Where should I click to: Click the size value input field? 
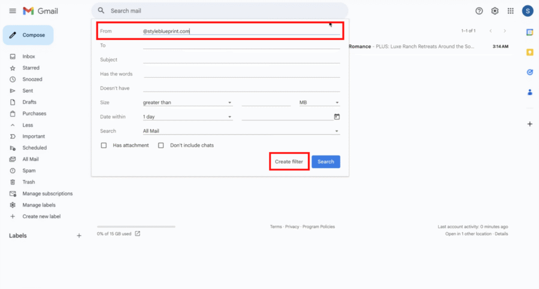(x=266, y=102)
